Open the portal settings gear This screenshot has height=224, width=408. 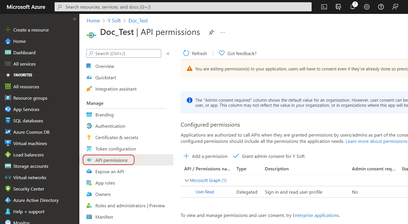(367, 7)
